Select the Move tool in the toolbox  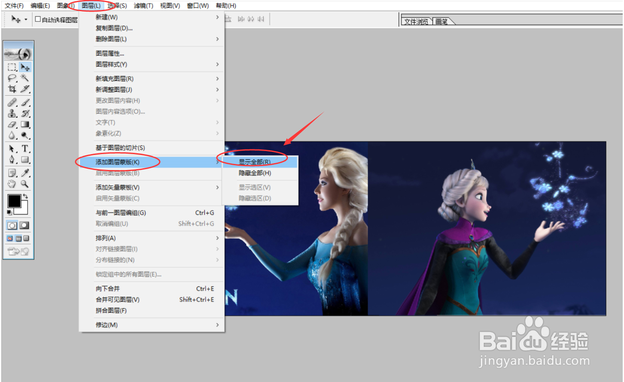pyautogui.click(x=25, y=67)
